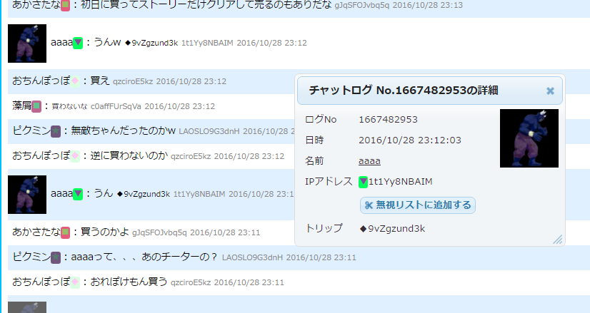Click the 無視リストに追加する button
The image size is (590, 313).
[x=418, y=205]
